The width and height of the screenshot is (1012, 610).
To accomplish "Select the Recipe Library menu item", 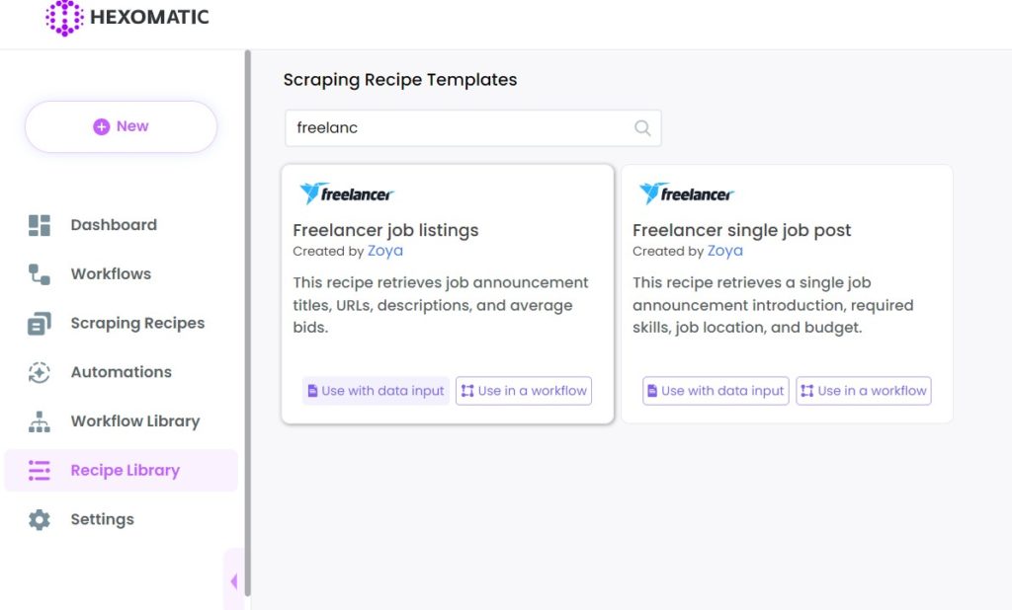I will 122,471.
